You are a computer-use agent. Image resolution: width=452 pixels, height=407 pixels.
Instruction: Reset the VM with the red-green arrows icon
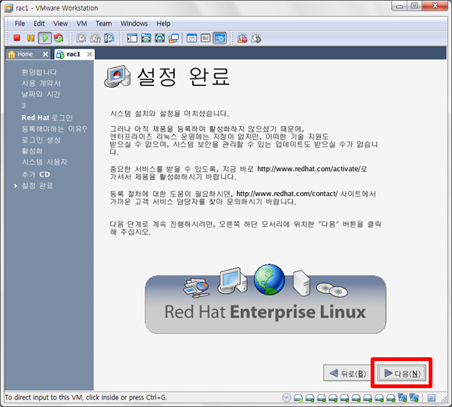tap(59, 38)
